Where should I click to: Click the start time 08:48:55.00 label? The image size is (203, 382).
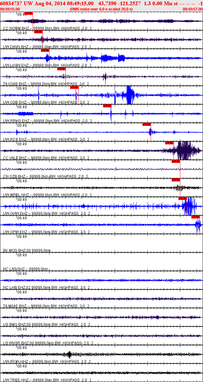coord(10,9)
